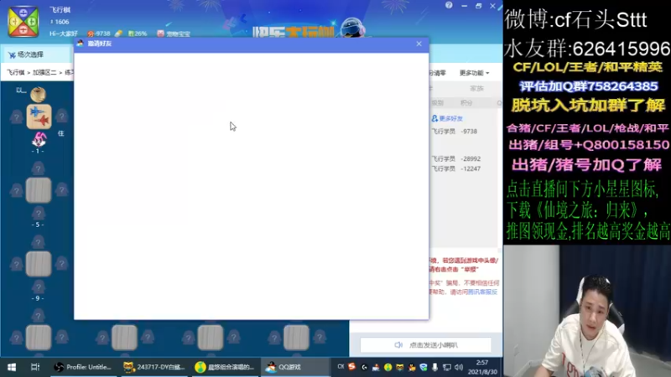Take the left empty seat at table 9
Screen dimensions: 671x377
pos(16,264)
